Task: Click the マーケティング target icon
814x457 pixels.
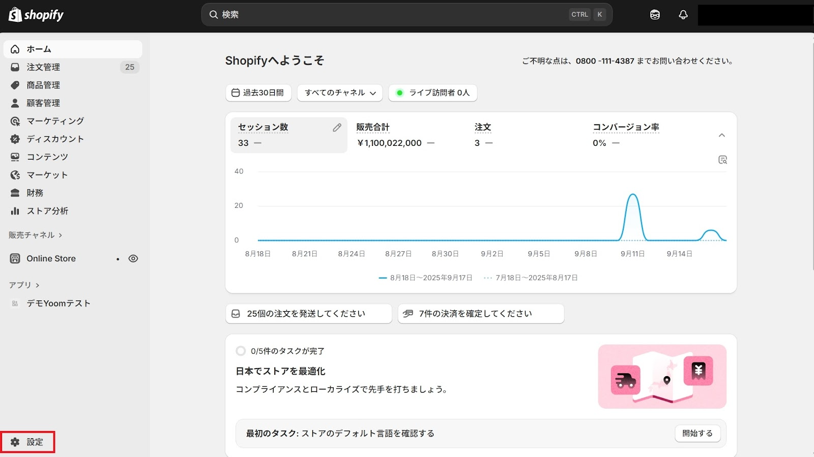Action: 15,121
